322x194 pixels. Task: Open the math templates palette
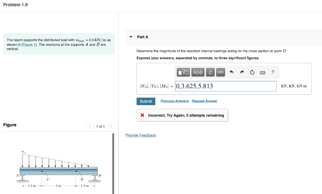click(x=183, y=72)
